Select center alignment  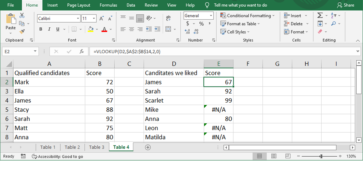[x=131, y=29]
